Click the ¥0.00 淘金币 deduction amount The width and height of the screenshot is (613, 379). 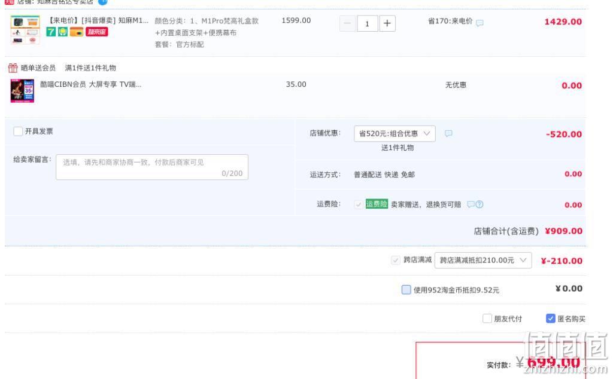(569, 289)
